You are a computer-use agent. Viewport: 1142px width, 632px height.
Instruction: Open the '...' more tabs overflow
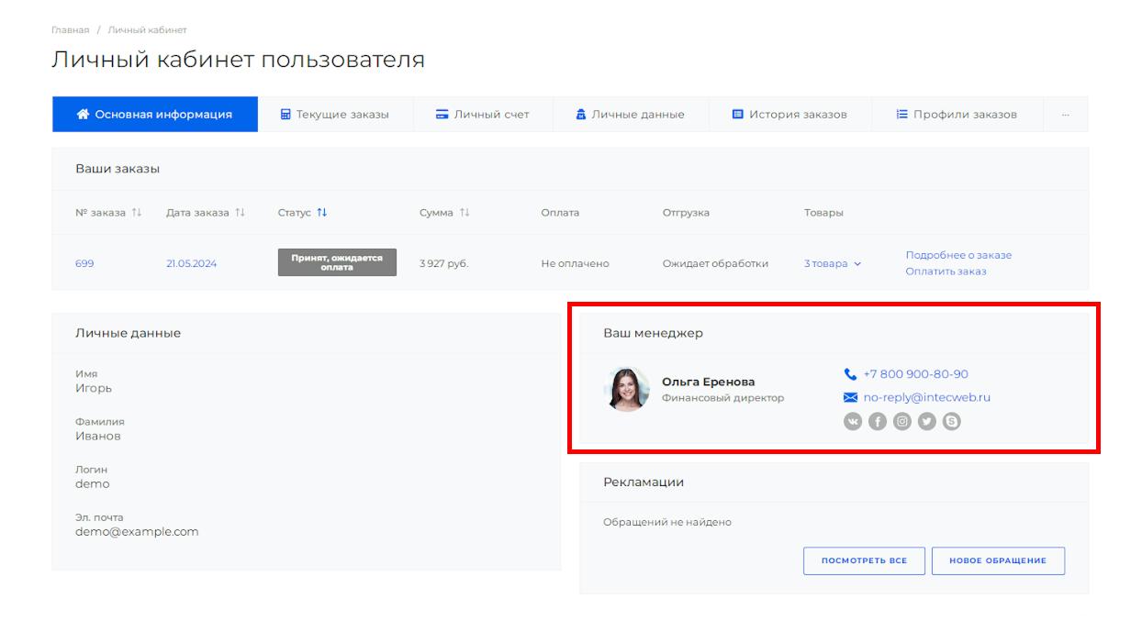click(1065, 115)
